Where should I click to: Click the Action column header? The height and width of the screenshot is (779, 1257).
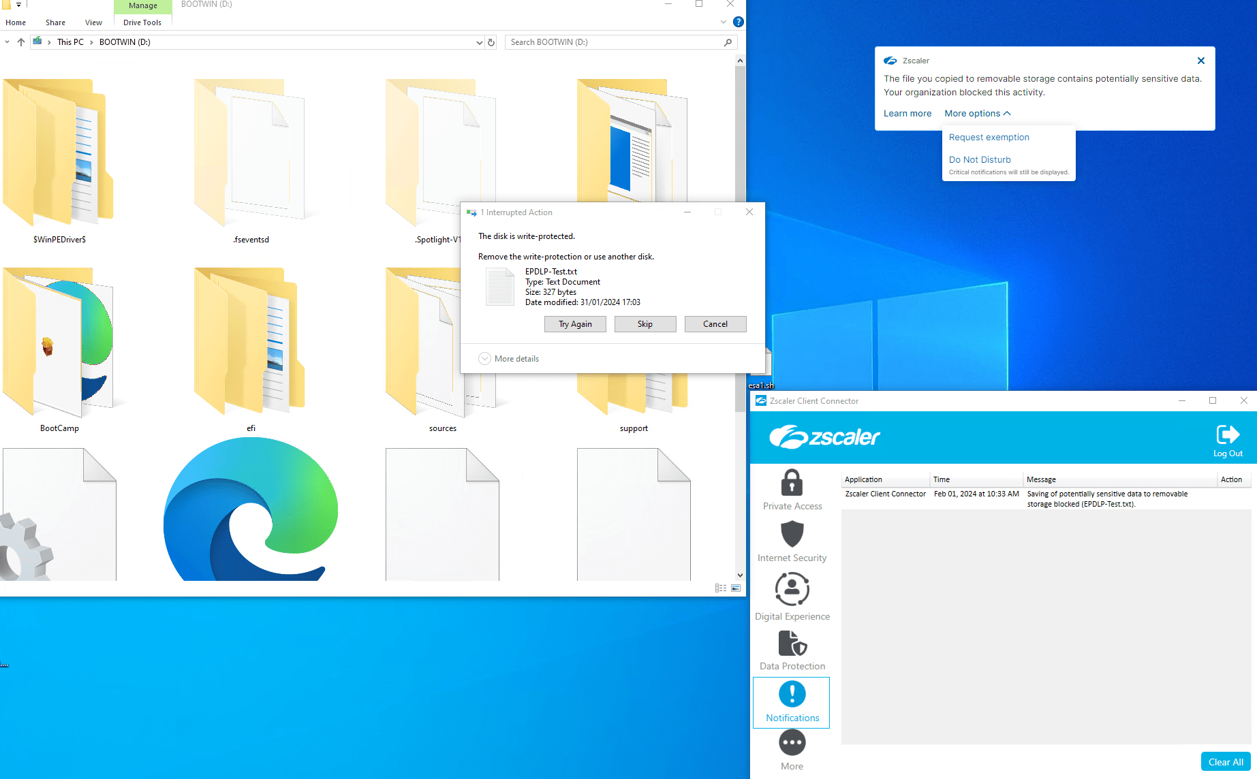1234,479
